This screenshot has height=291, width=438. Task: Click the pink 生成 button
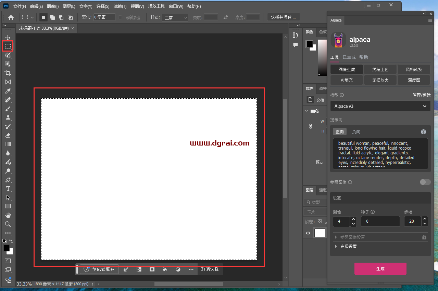coord(380,269)
